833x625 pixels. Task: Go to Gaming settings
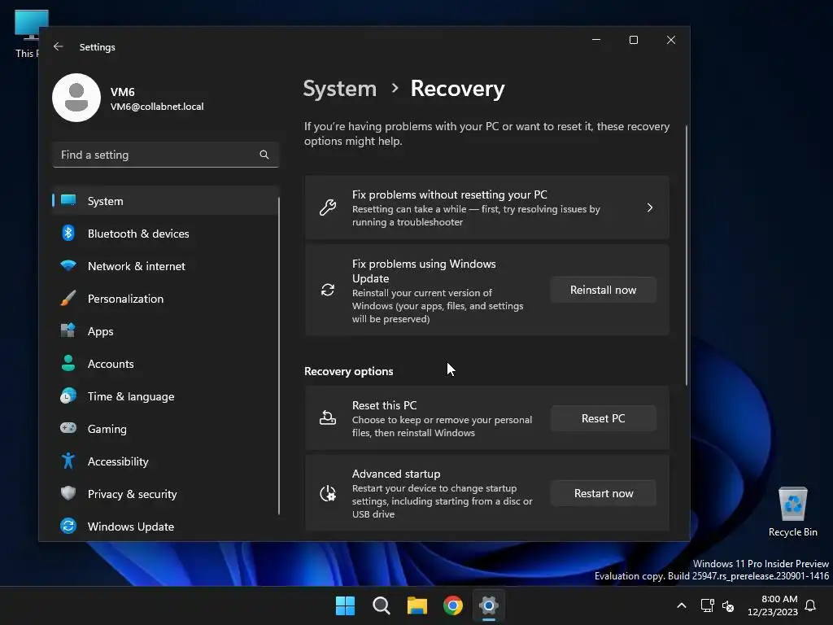(x=165, y=429)
